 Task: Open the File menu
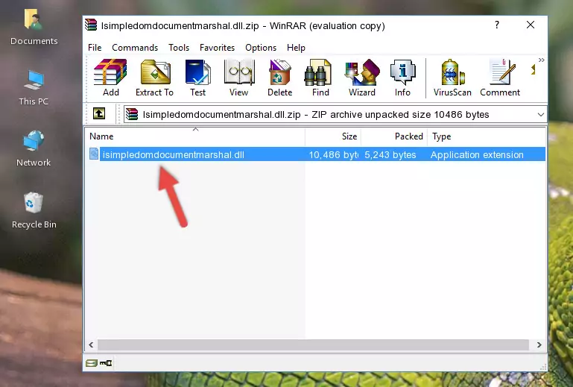pos(95,48)
